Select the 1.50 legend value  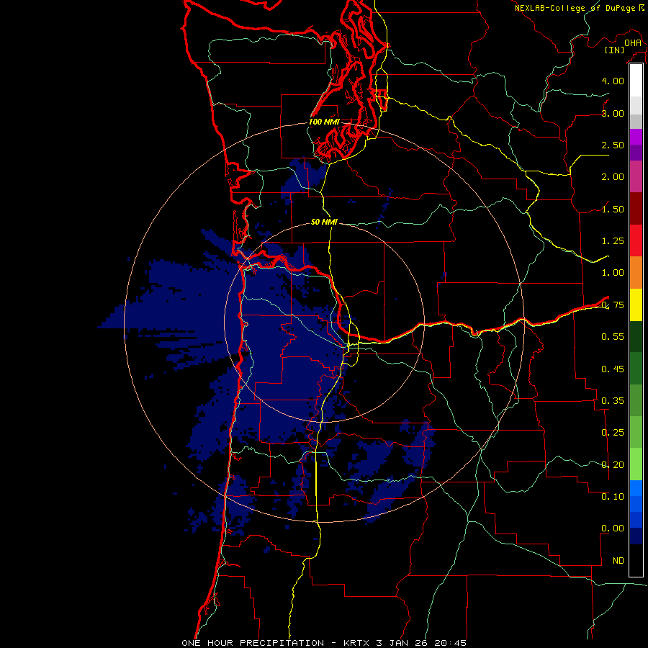pos(613,209)
